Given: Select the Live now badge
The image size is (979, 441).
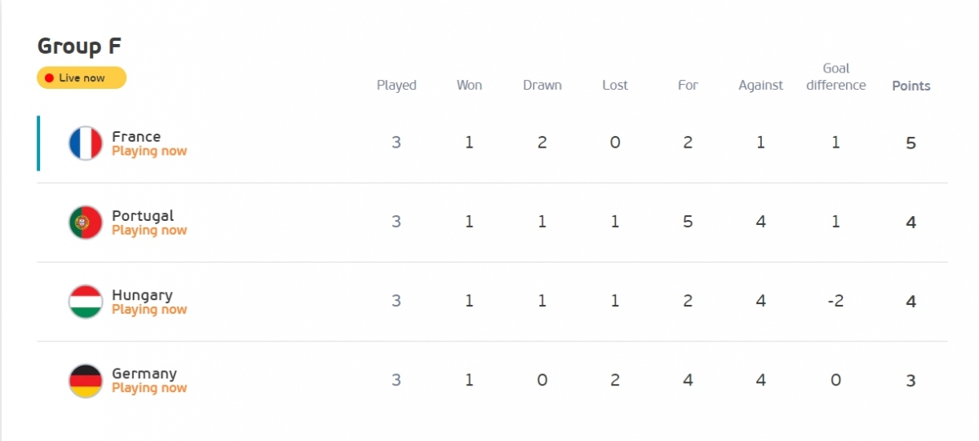Looking at the screenshot, I should pyautogui.click(x=82, y=78).
